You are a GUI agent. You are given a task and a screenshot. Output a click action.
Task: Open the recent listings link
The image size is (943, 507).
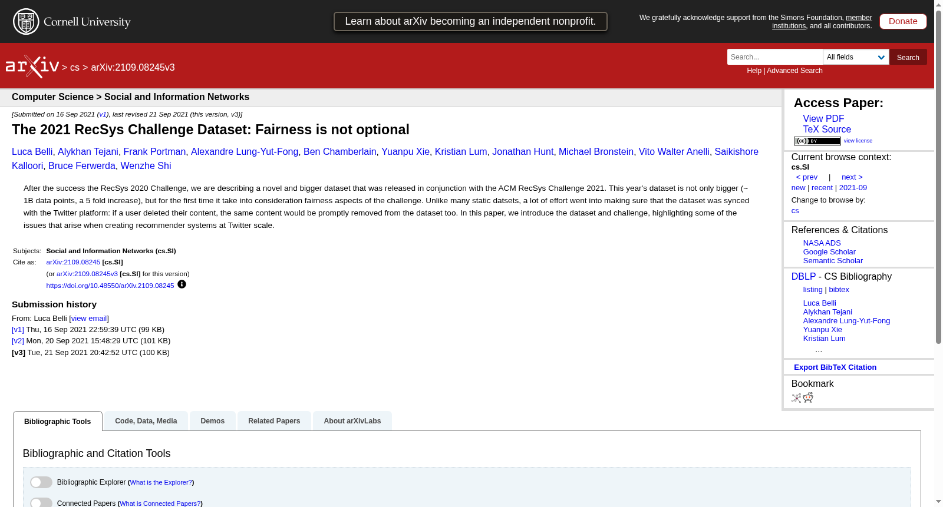pos(822,188)
